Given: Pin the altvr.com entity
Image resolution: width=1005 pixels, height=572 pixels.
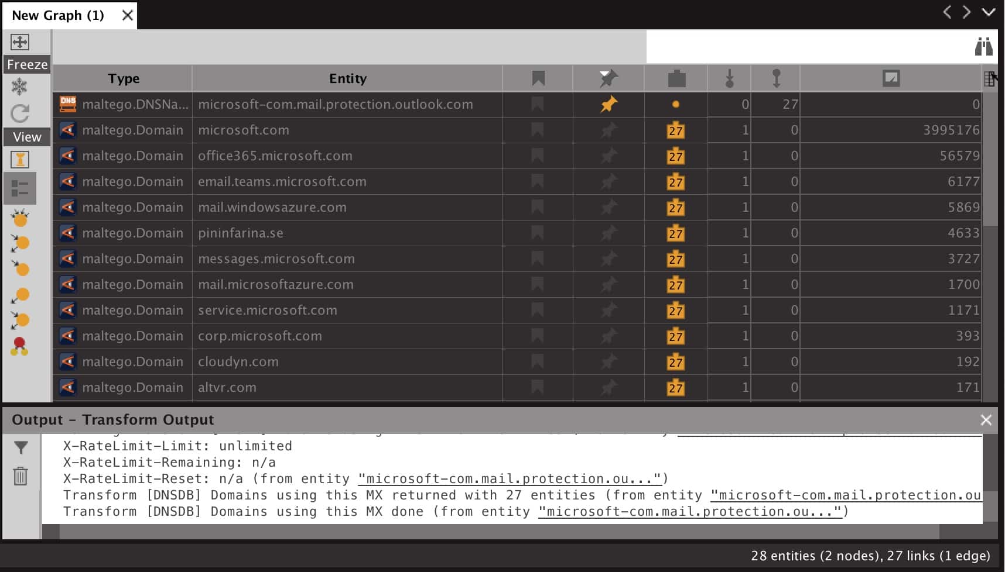Looking at the screenshot, I should pyautogui.click(x=609, y=387).
